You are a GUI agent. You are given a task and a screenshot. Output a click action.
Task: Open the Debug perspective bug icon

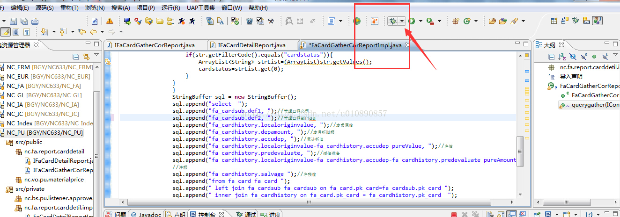(575, 21)
